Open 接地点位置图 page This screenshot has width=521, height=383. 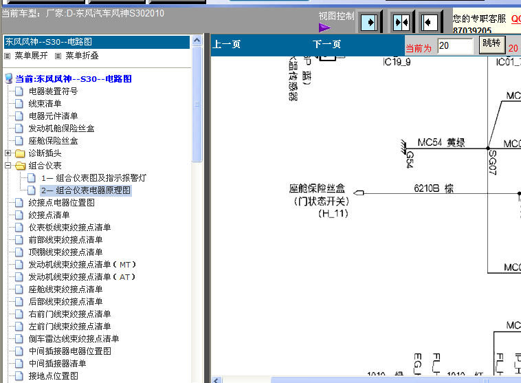(53, 375)
